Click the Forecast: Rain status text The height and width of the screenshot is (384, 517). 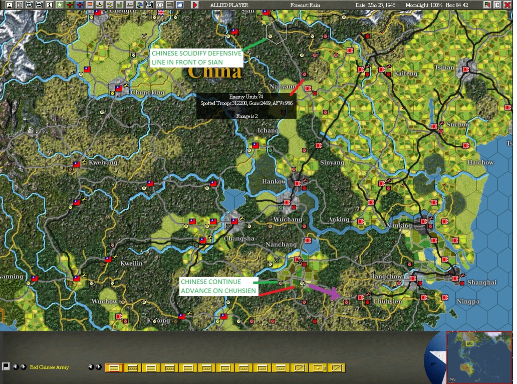305,5
